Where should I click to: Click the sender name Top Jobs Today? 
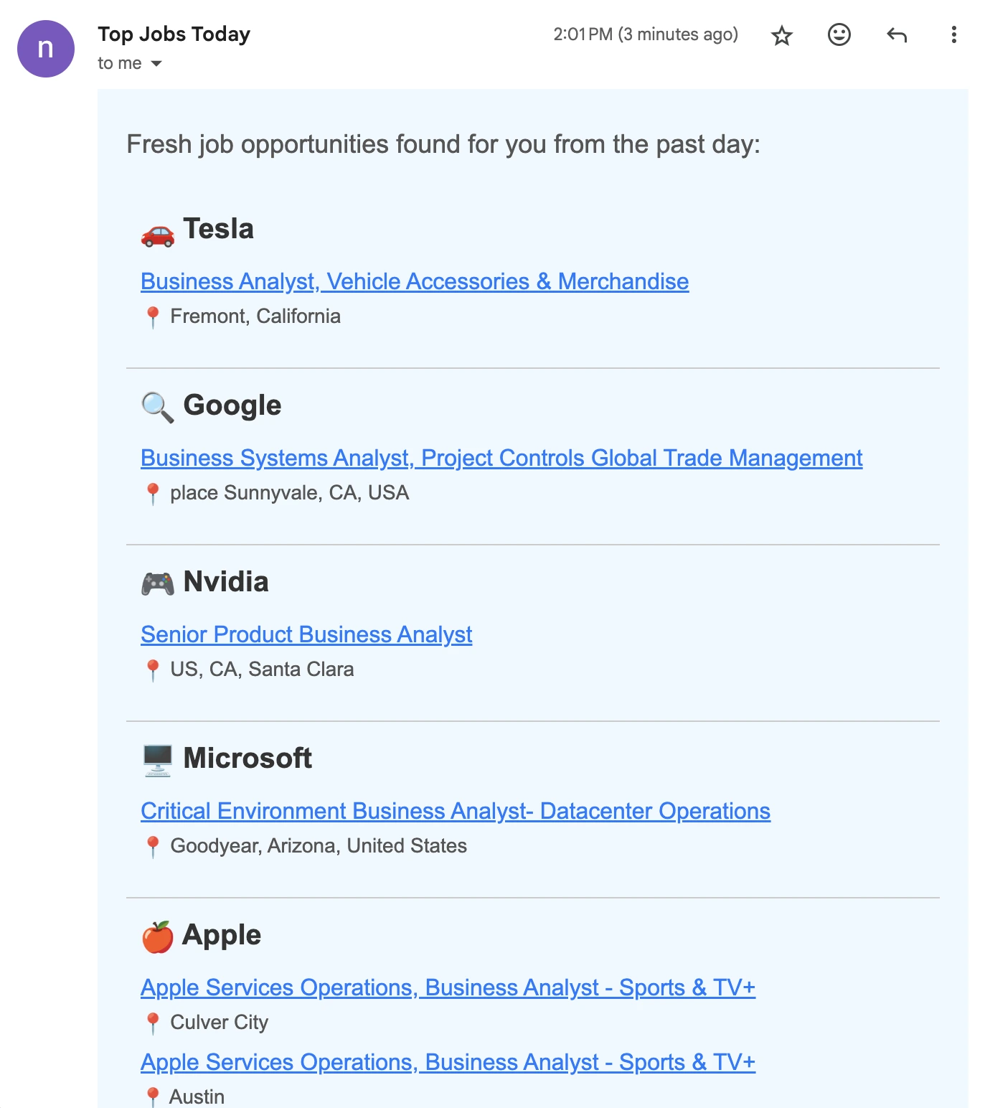coord(174,34)
